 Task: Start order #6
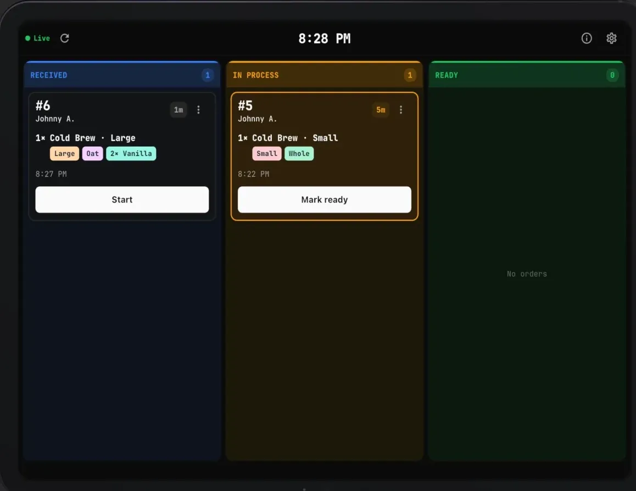(x=122, y=199)
